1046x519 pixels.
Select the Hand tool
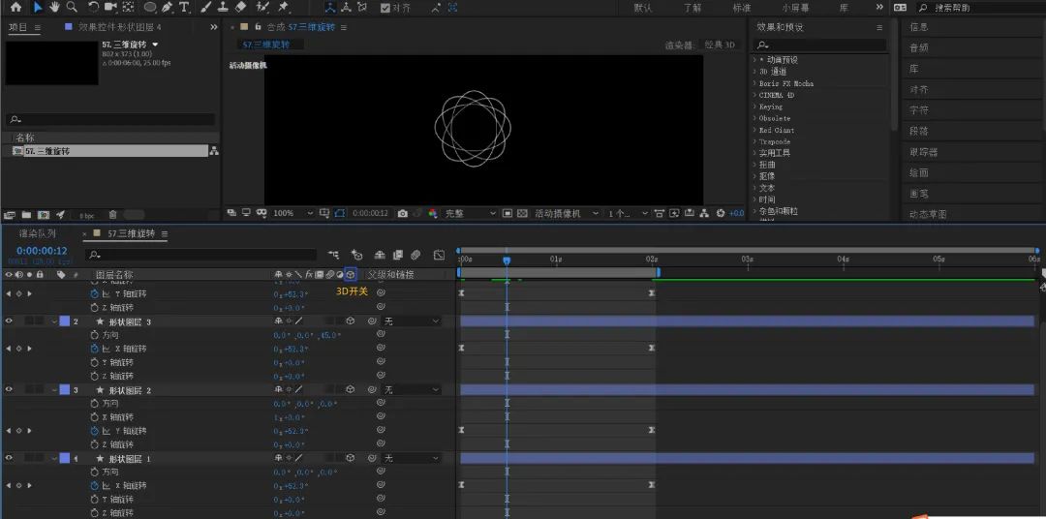[54, 8]
